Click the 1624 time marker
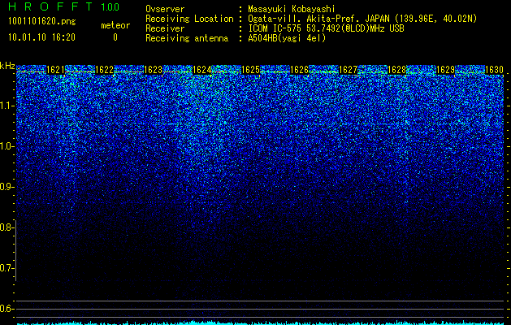Screen dimensions: 511x325 coord(201,70)
